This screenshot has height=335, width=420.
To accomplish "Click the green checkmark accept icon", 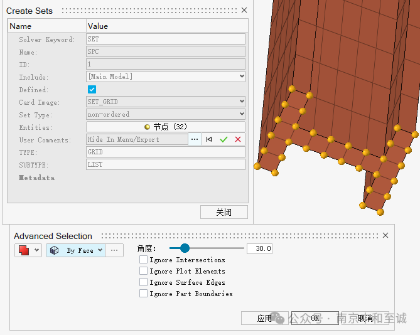I will (223, 139).
